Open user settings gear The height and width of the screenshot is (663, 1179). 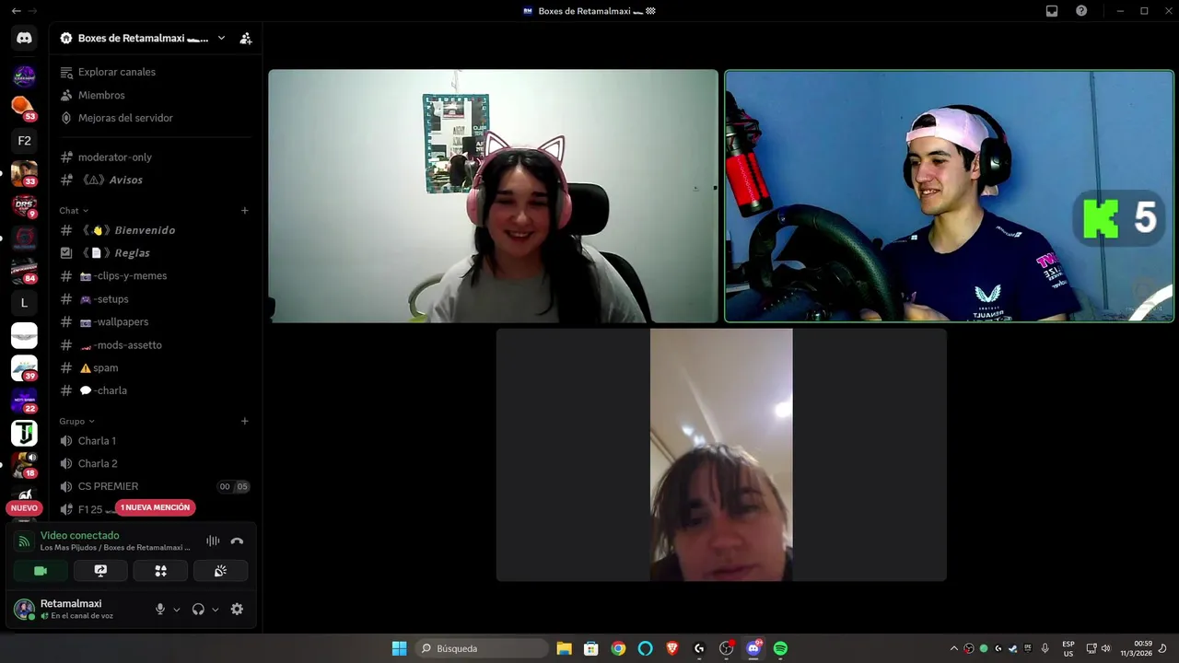[x=237, y=609]
